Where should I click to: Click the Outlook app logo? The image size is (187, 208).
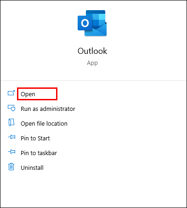tap(92, 23)
